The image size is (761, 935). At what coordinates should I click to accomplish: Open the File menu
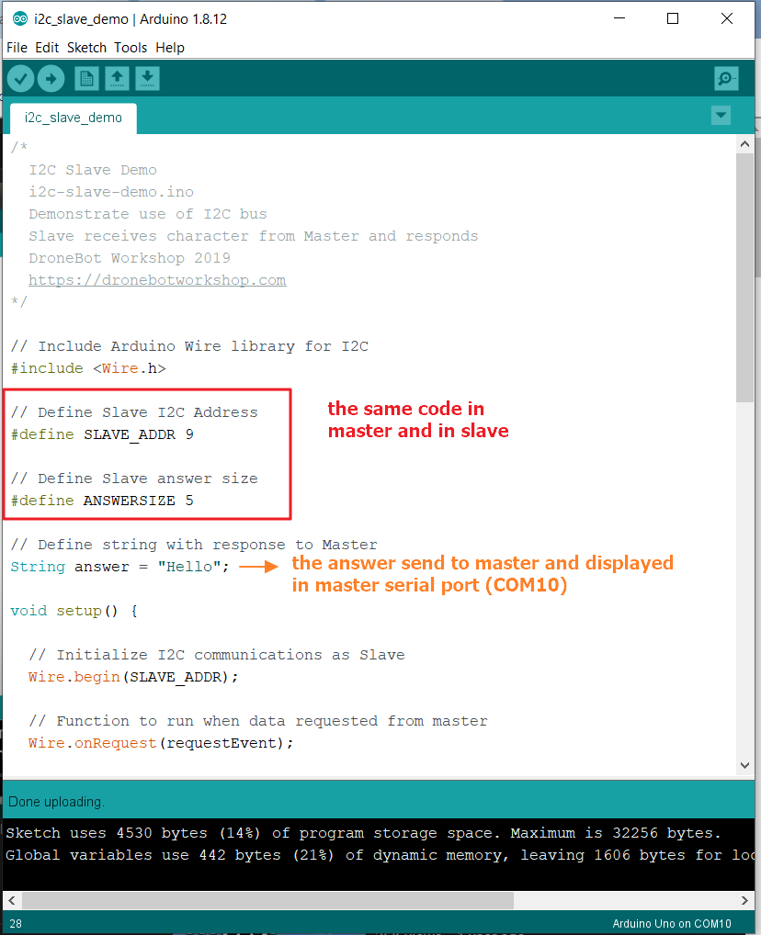click(x=17, y=48)
